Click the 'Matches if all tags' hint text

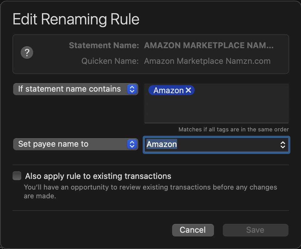coord(234,130)
